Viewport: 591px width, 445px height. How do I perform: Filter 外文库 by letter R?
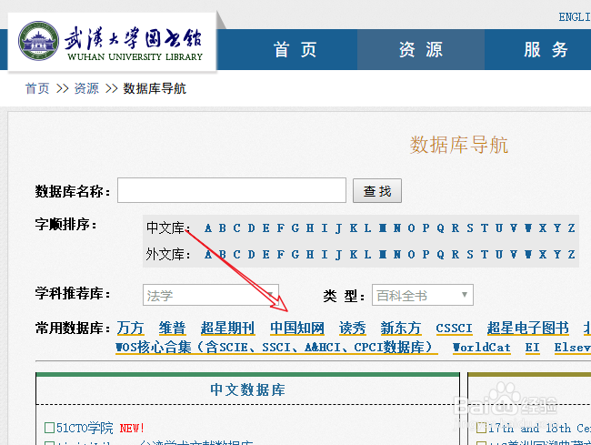pos(456,255)
